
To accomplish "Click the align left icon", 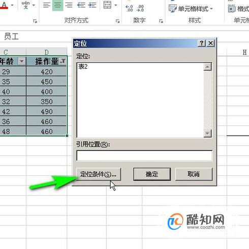I will 47,5.
